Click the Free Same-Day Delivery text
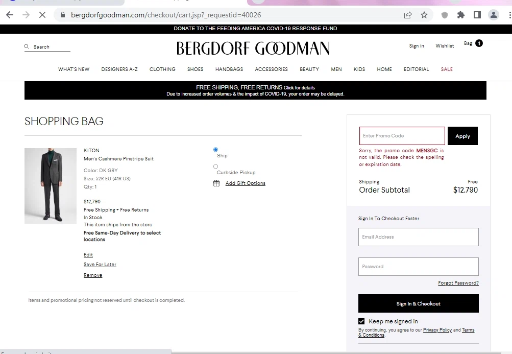512x354 pixels. [122, 237]
